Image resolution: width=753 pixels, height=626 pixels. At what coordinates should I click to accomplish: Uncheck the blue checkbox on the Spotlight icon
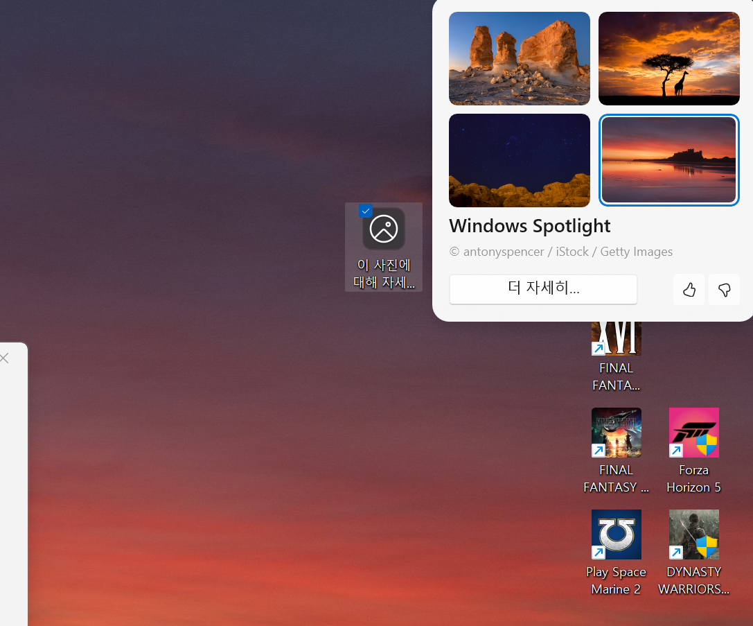pyautogui.click(x=366, y=210)
